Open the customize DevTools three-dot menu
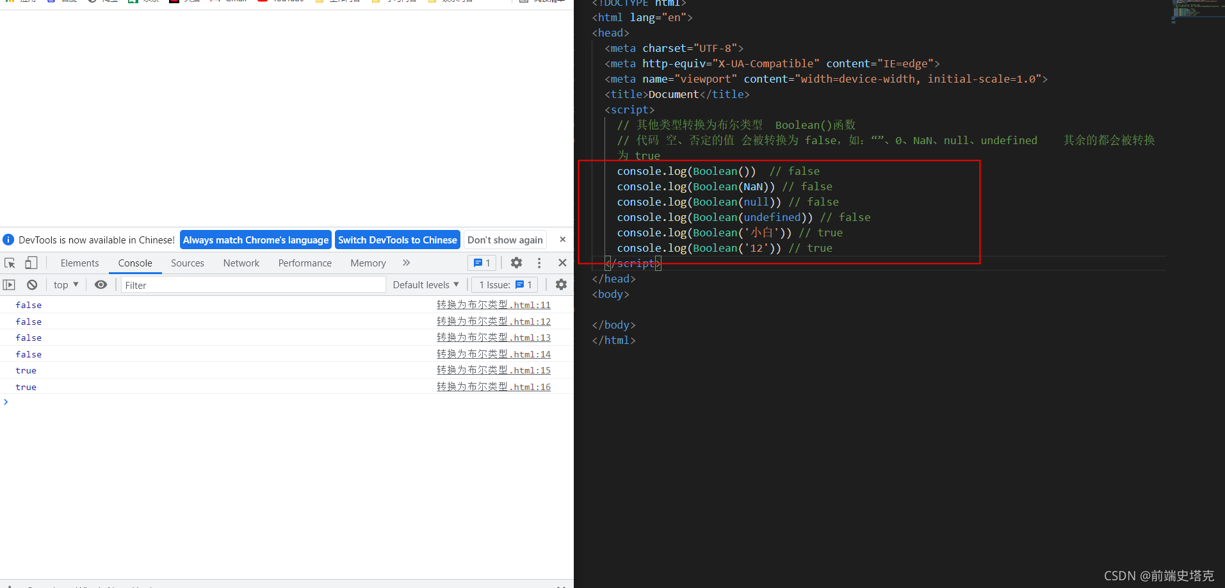 (x=539, y=263)
